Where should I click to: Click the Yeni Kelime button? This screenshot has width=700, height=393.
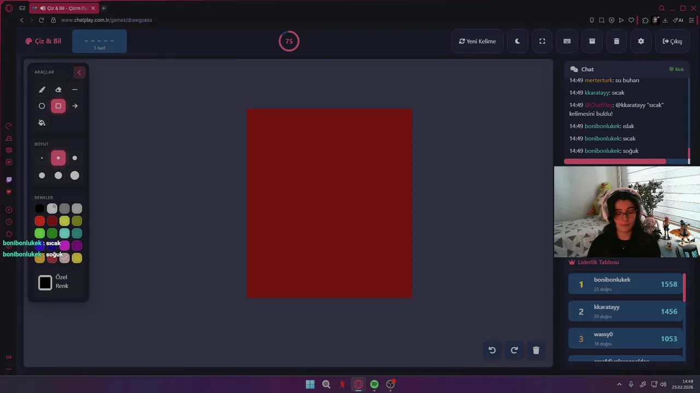(x=477, y=41)
